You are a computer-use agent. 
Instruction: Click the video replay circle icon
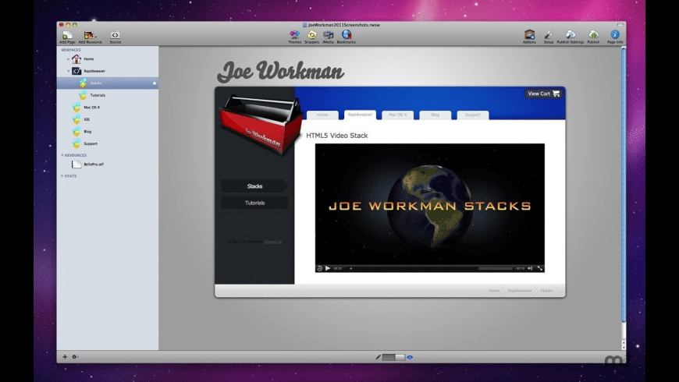pos(319,268)
